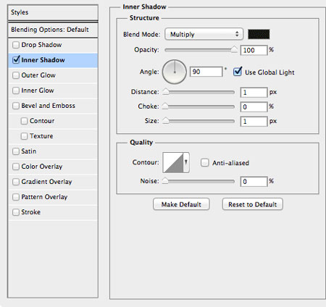Click the black shadow color swatch
This screenshot has height=307, width=326.
[259, 34]
